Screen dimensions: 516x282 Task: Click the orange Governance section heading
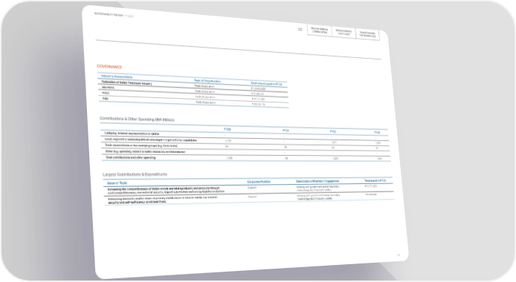[x=109, y=67]
